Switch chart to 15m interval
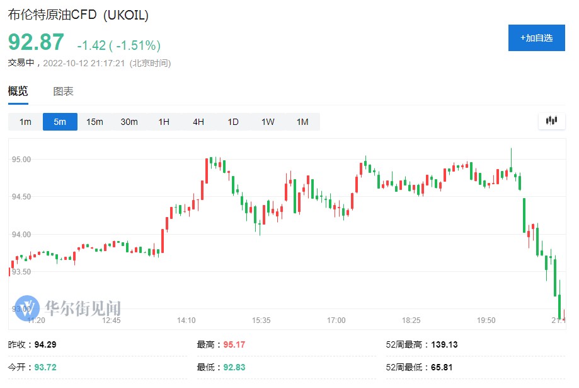This screenshot has height=388, width=579. (x=95, y=122)
